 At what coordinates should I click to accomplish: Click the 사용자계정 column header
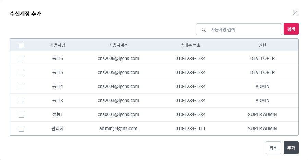coord(118,45)
